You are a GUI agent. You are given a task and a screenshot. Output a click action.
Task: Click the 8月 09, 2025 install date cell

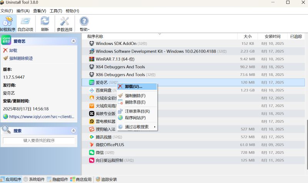(273, 145)
